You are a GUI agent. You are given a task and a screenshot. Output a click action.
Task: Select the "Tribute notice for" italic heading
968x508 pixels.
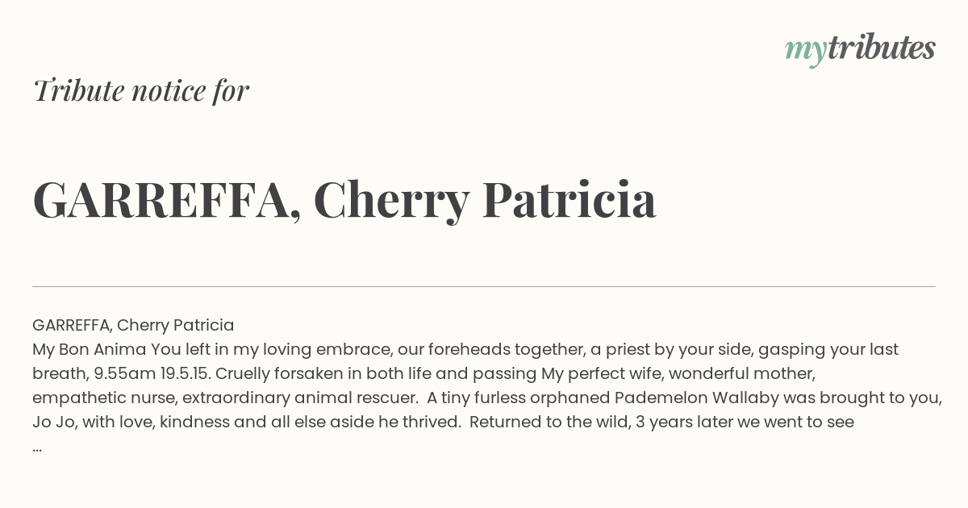[141, 91]
